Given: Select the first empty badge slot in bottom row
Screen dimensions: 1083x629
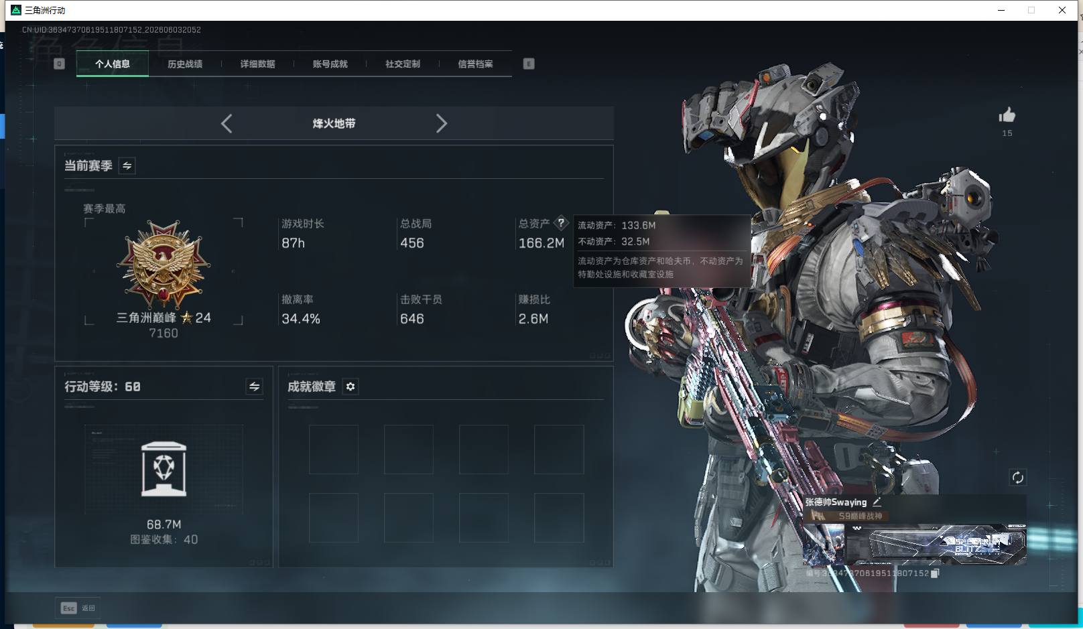Looking at the screenshot, I should tap(334, 518).
